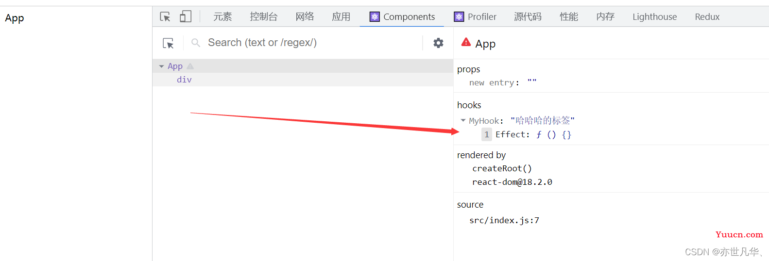769x261 pixels.
Task: Toggle the device toolbar icon
Action: (186, 16)
